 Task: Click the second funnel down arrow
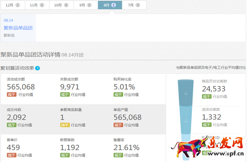tap(186, 121)
